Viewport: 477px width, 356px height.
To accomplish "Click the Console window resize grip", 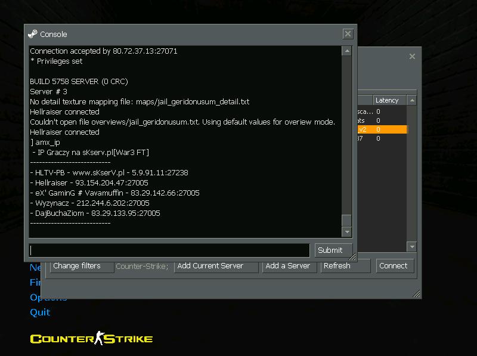I will [352, 257].
